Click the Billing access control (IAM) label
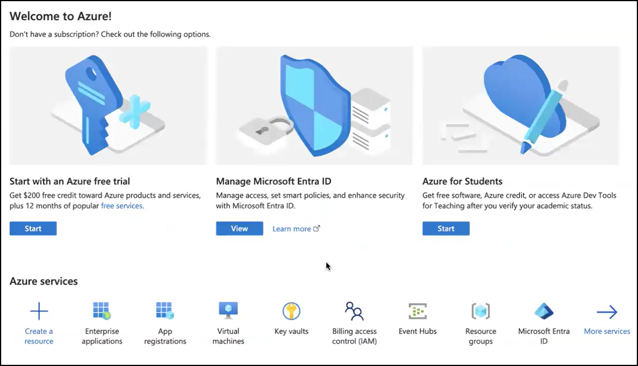This screenshot has height=366, width=638. tap(354, 336)
